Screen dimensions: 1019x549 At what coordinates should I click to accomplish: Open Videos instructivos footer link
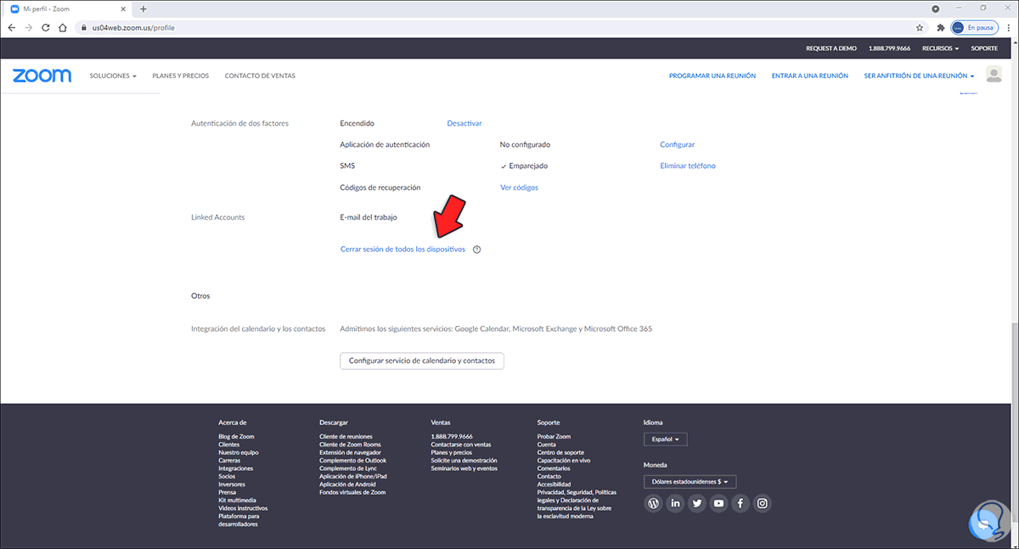point(243,508)
